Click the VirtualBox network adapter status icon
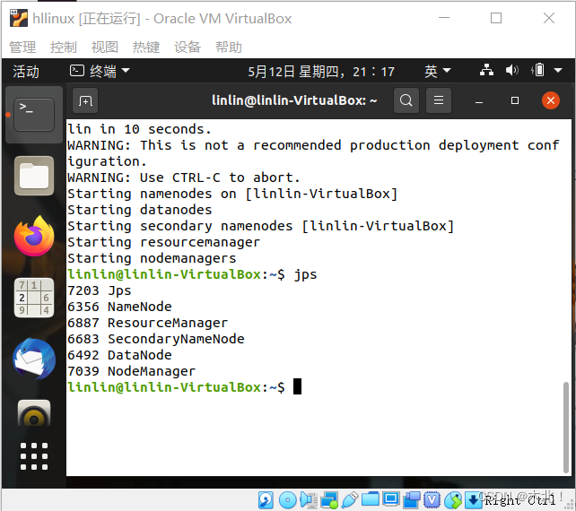Screen dimensions: 576x511 329,500
